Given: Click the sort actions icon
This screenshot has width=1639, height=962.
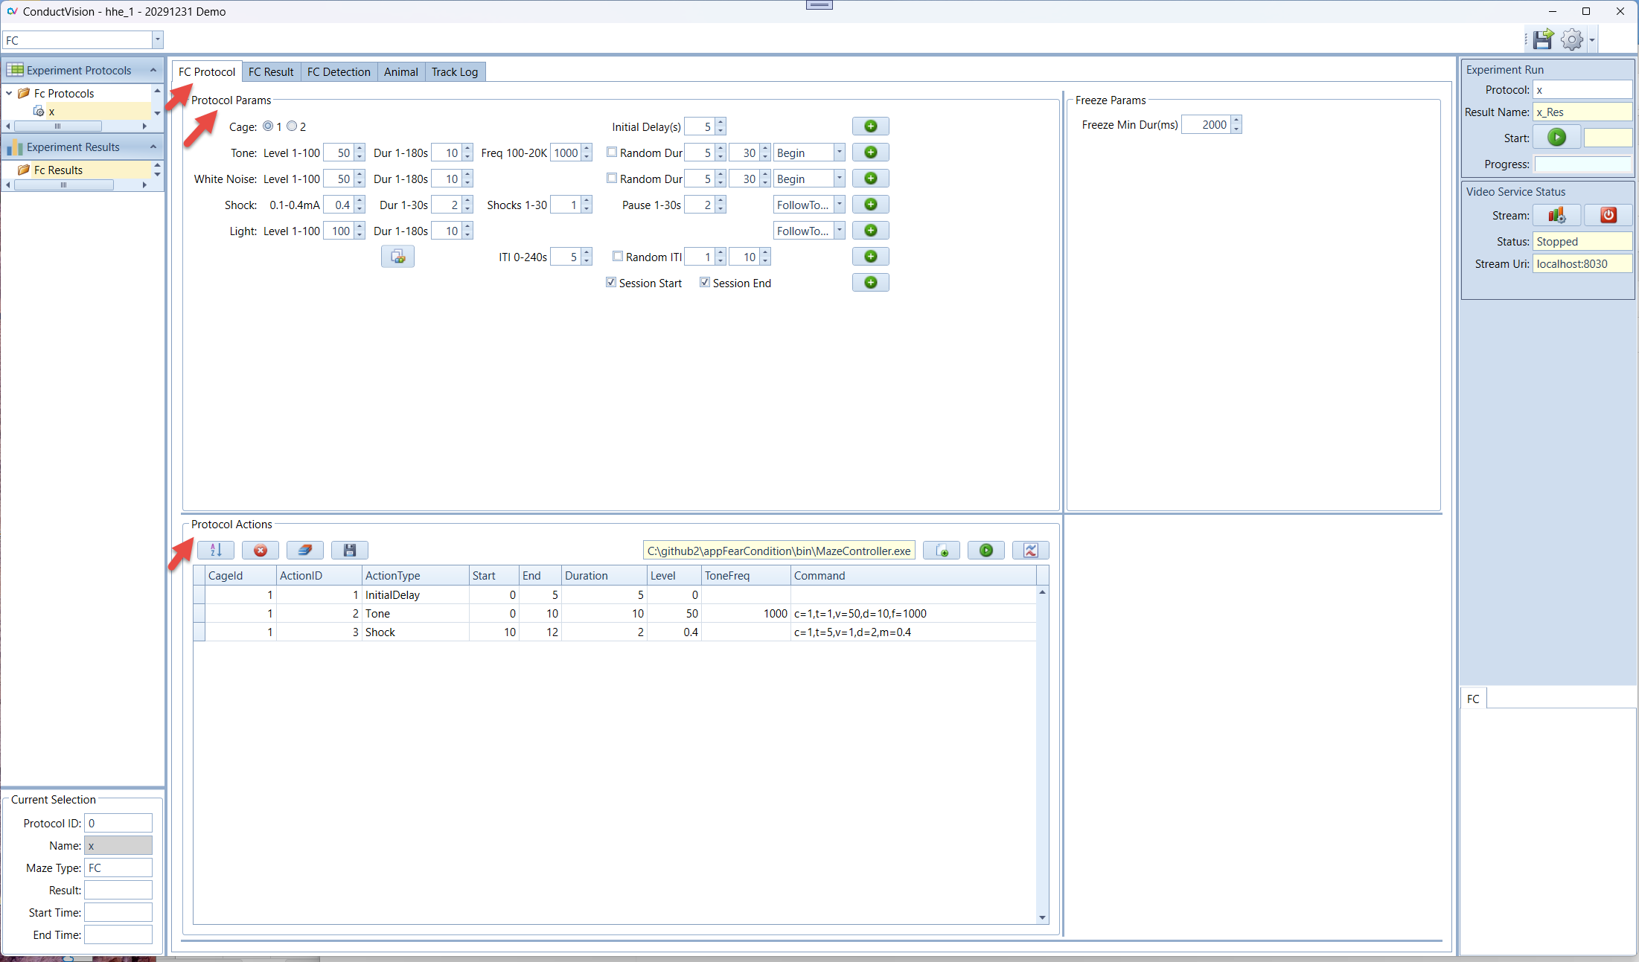Looking at the screenshot, I should [216, 551].
